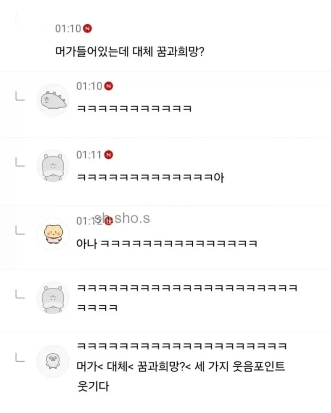Select the cat character avatar on the 01:12 comment
This screenshot has height=413, width=331.
[x=52, y=233]
